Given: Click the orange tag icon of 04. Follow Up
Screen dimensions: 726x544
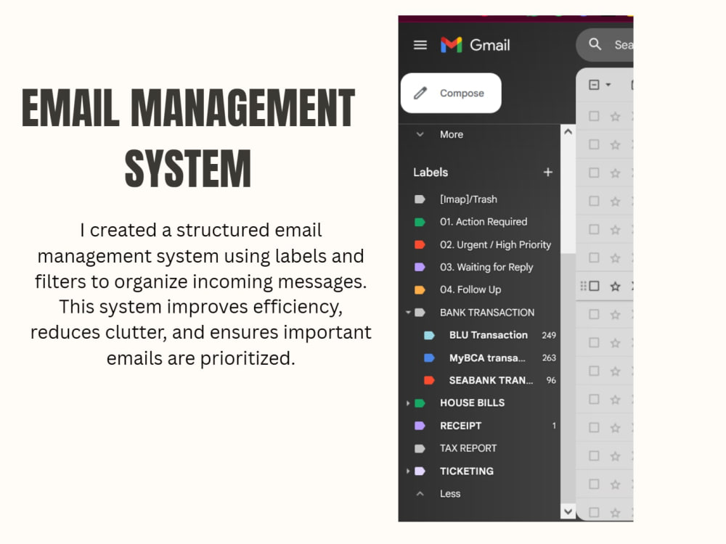Looking at the screenshot, I should [420, 290].
